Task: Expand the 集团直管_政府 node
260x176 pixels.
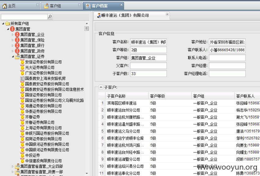Action: click(13, 51)
